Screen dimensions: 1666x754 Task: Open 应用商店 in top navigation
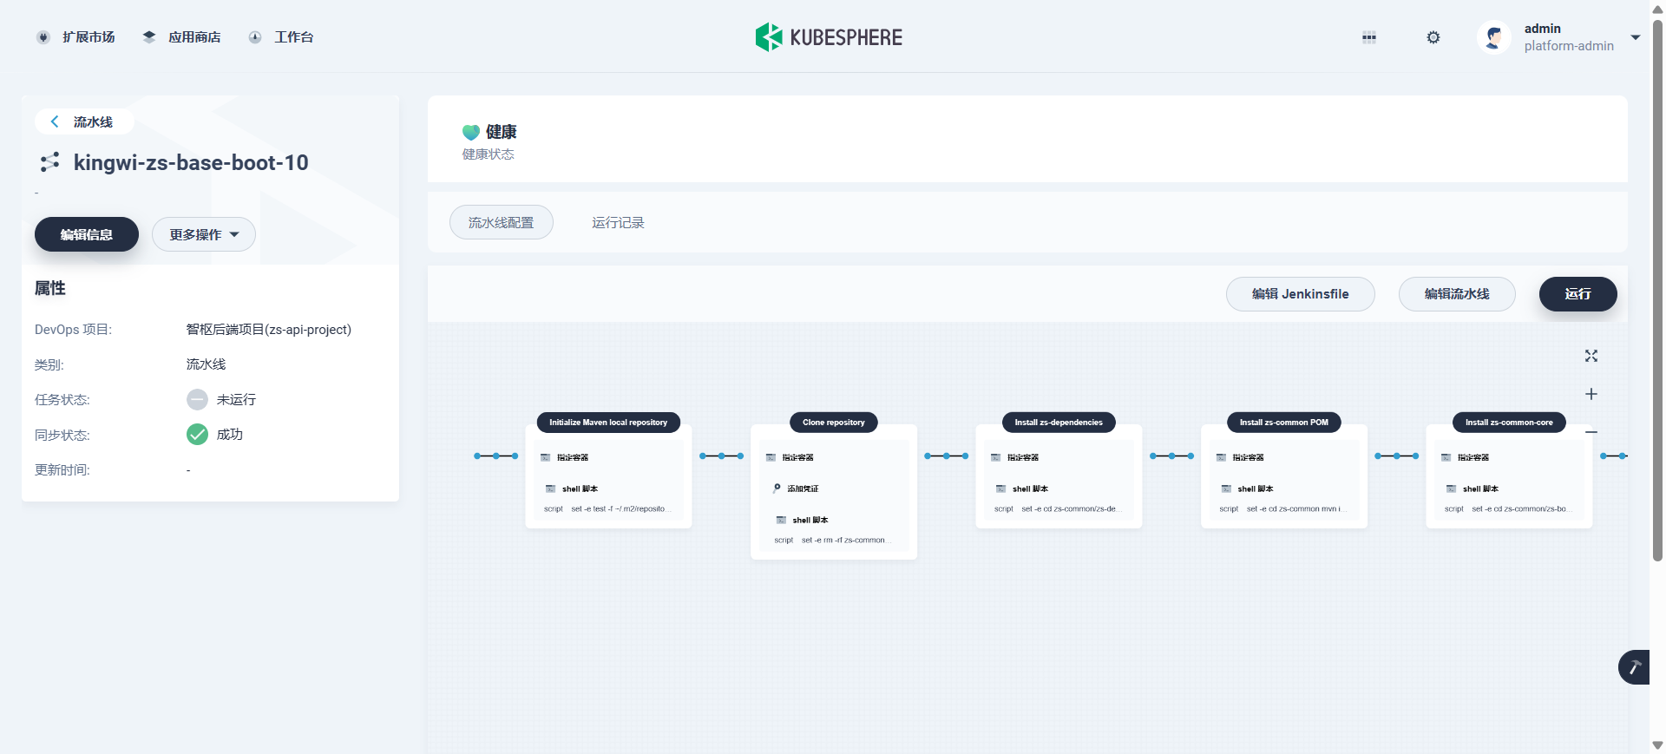181,37
